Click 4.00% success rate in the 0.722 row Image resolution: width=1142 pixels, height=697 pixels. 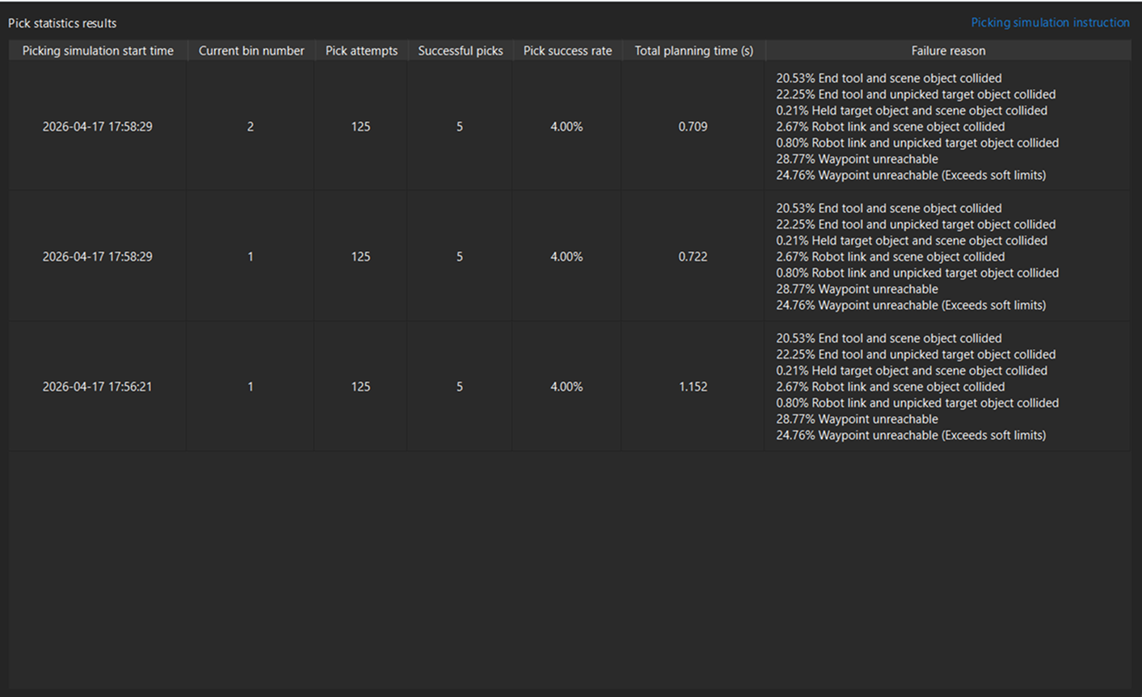[x=567, y=257]
